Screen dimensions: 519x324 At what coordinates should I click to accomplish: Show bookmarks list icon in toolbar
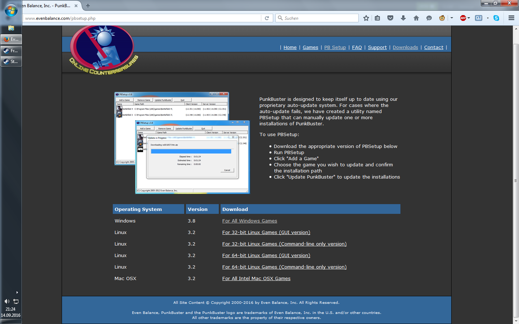tap(377, 18)
